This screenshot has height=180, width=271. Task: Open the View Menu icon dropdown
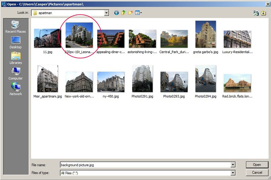[139, 13]
